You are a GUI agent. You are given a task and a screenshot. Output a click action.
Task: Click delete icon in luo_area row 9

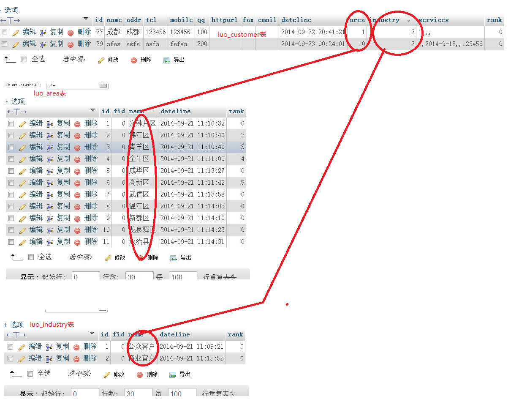[77, 219]
